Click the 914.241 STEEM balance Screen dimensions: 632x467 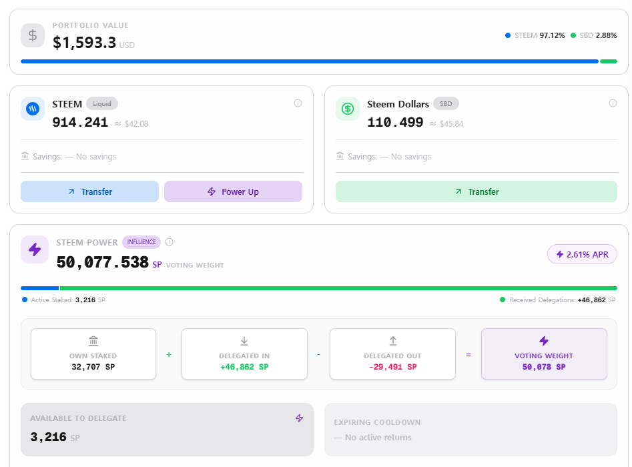click(x=80, y=122)
